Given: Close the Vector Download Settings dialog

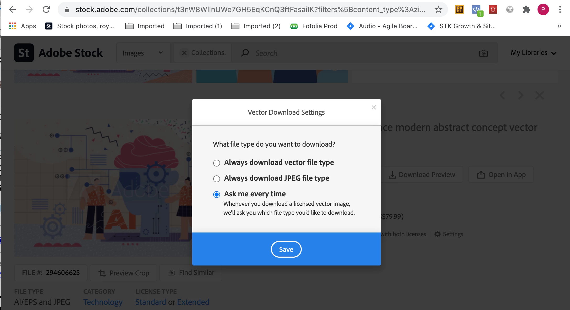Looking at the screenshot, I should 374,107.
